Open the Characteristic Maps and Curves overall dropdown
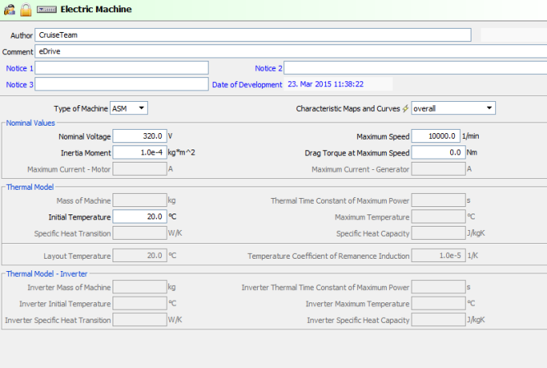The image size is (547, 368). coord(453,108)
